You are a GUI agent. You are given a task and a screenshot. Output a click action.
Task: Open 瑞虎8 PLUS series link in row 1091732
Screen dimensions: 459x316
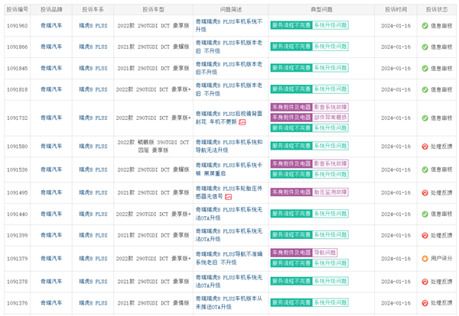tap(93, 118)
